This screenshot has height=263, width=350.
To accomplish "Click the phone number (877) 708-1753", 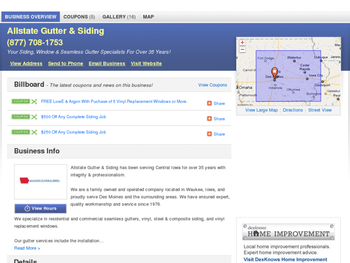I will [35, 42].
